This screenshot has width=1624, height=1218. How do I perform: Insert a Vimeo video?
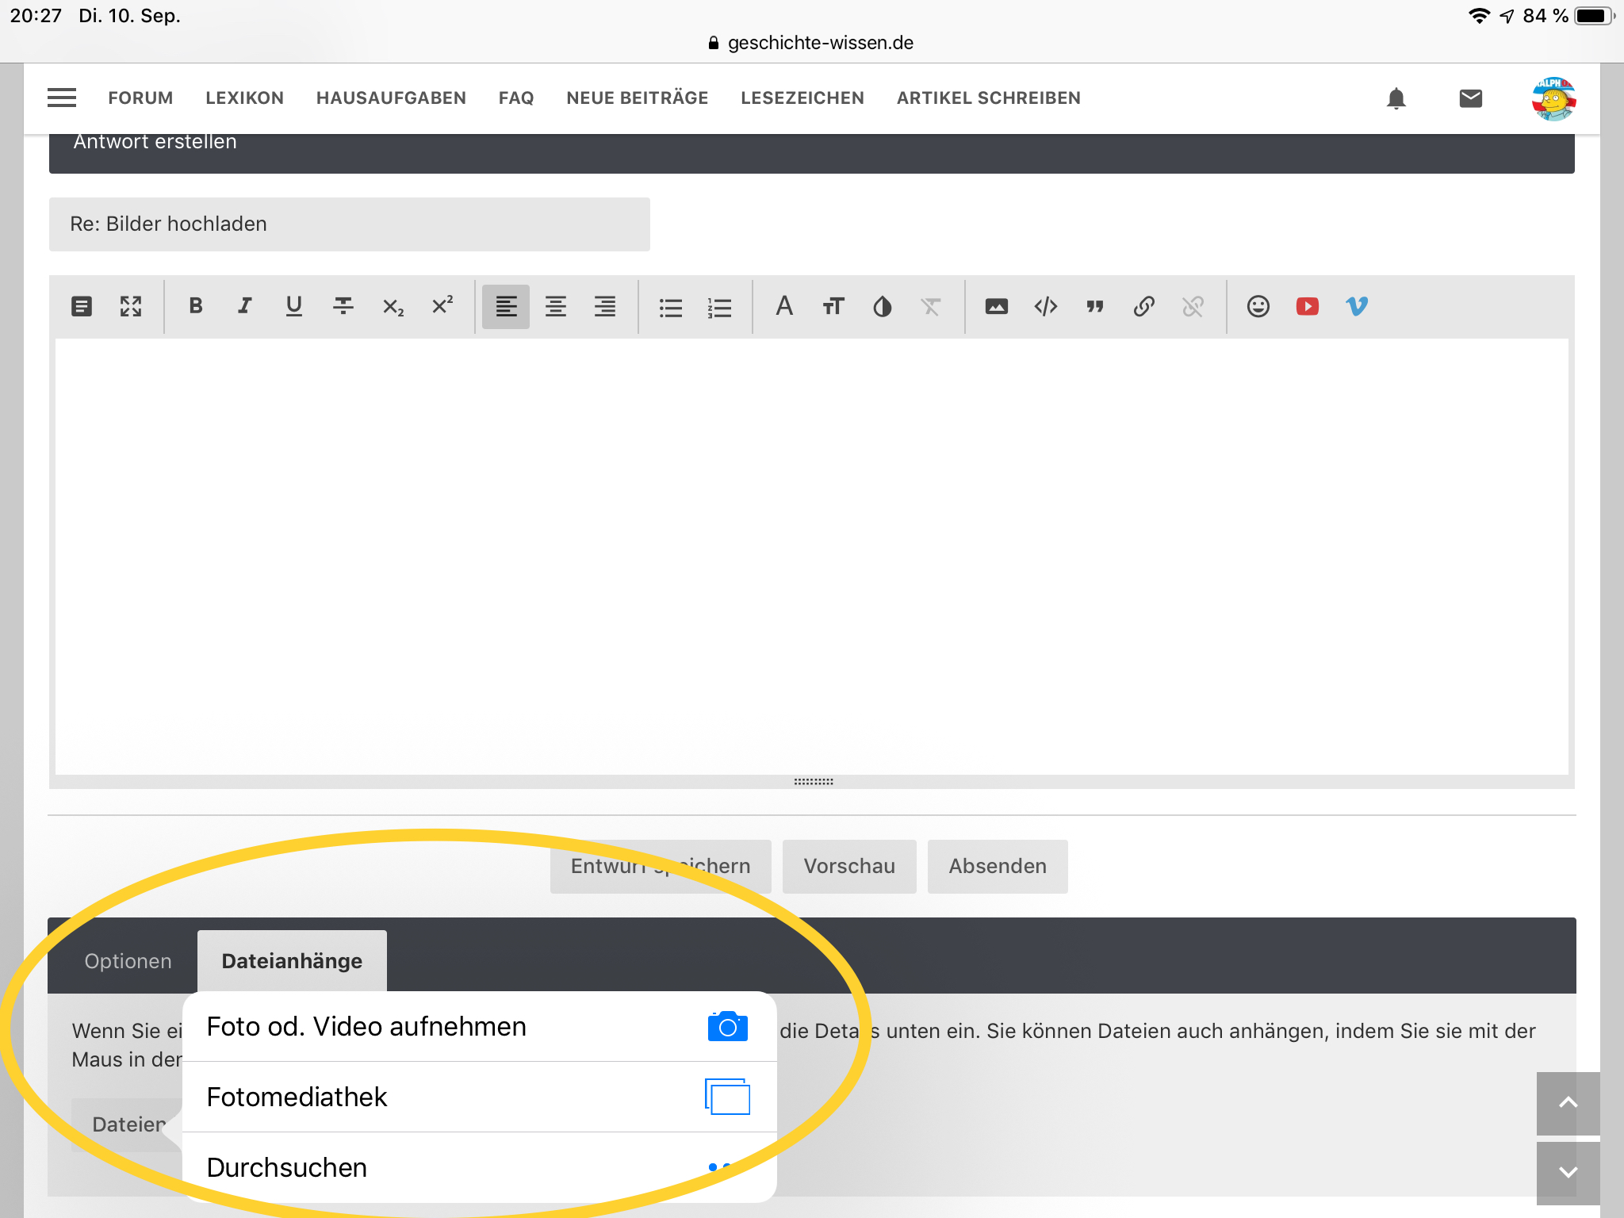(x=1356, y=306)
